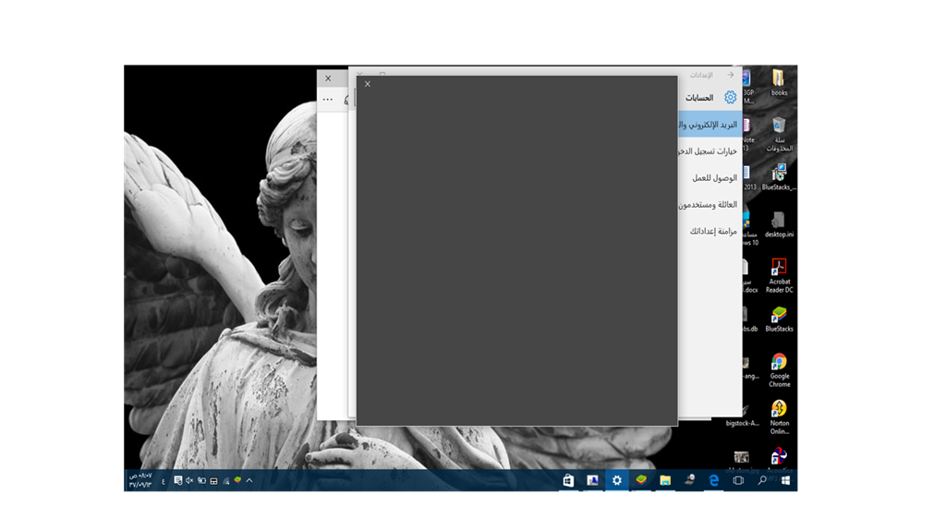
Task: Open network status tray icon
Action: coord(225,481)
